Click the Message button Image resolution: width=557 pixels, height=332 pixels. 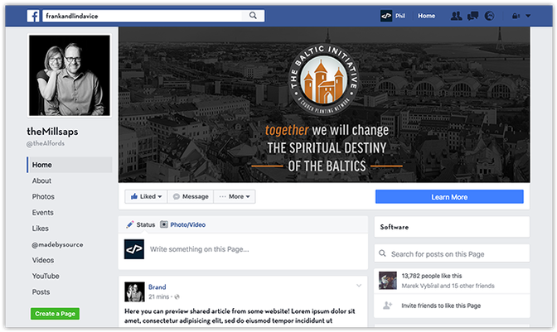click(191, 196)
